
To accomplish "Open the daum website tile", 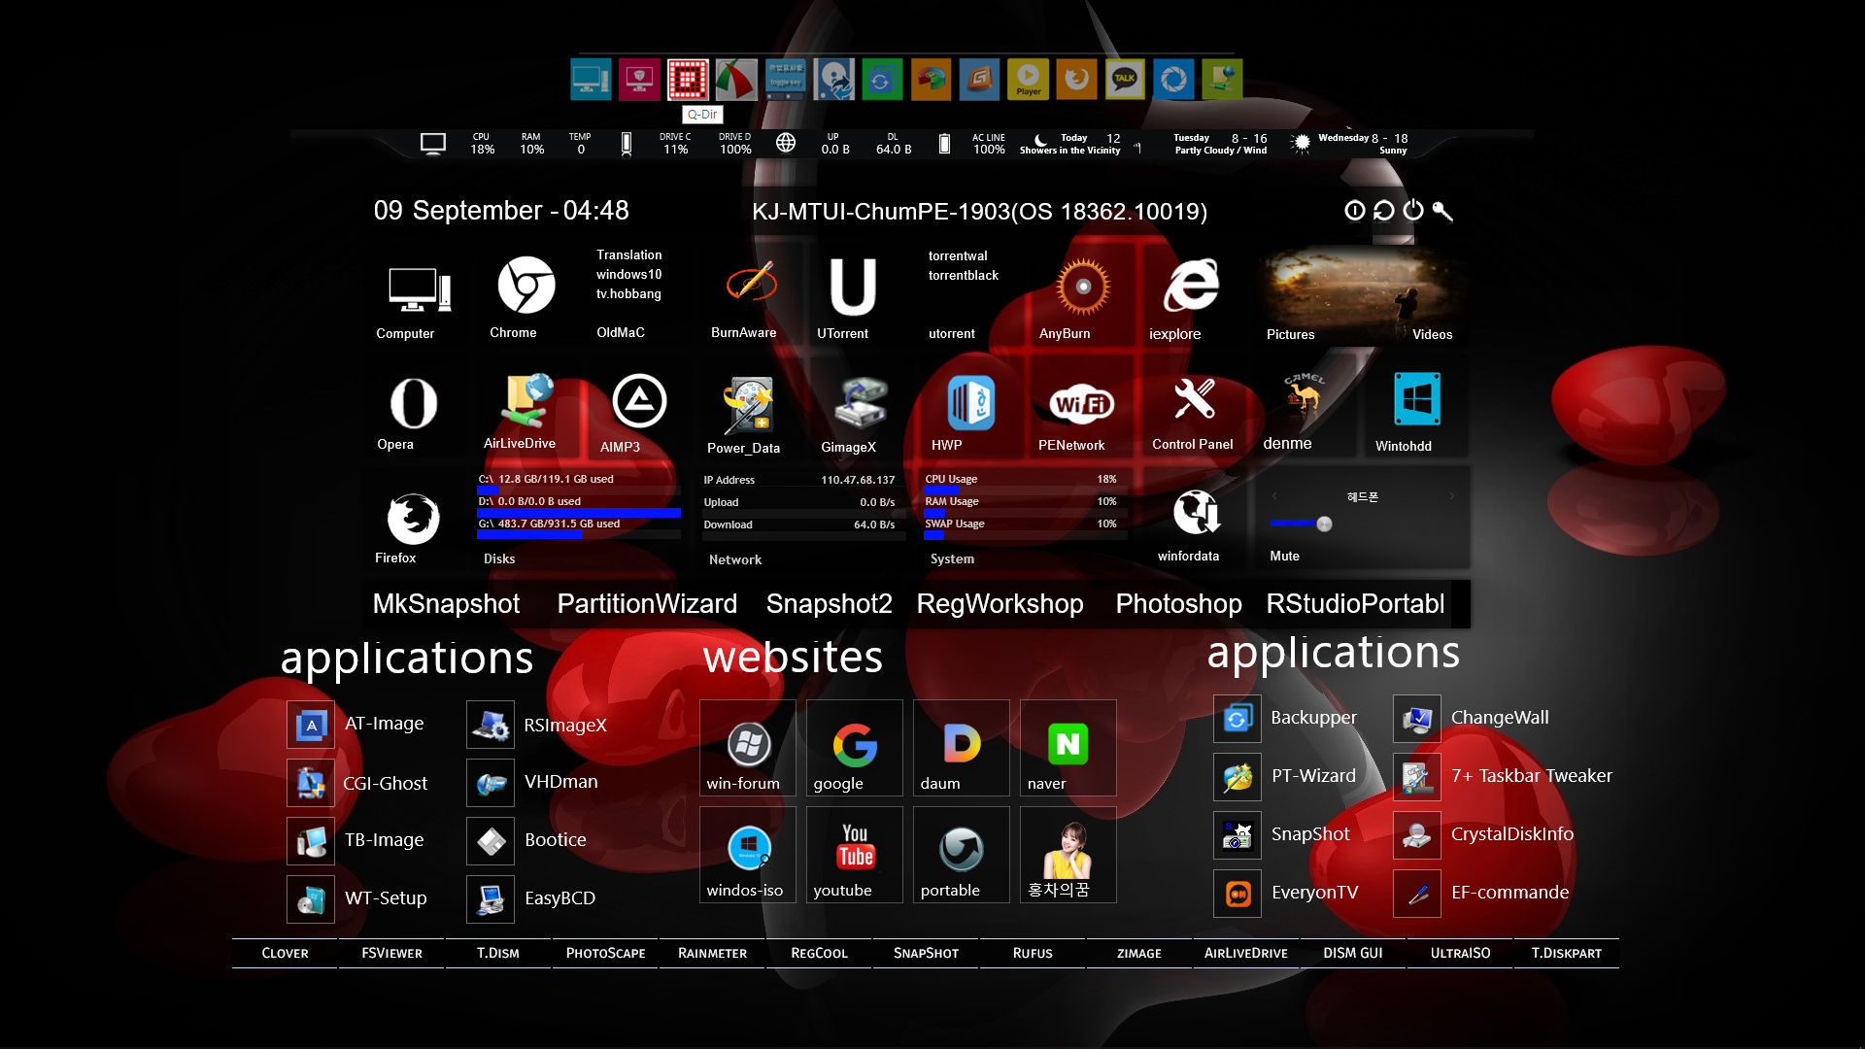I will tap(962, 748).
